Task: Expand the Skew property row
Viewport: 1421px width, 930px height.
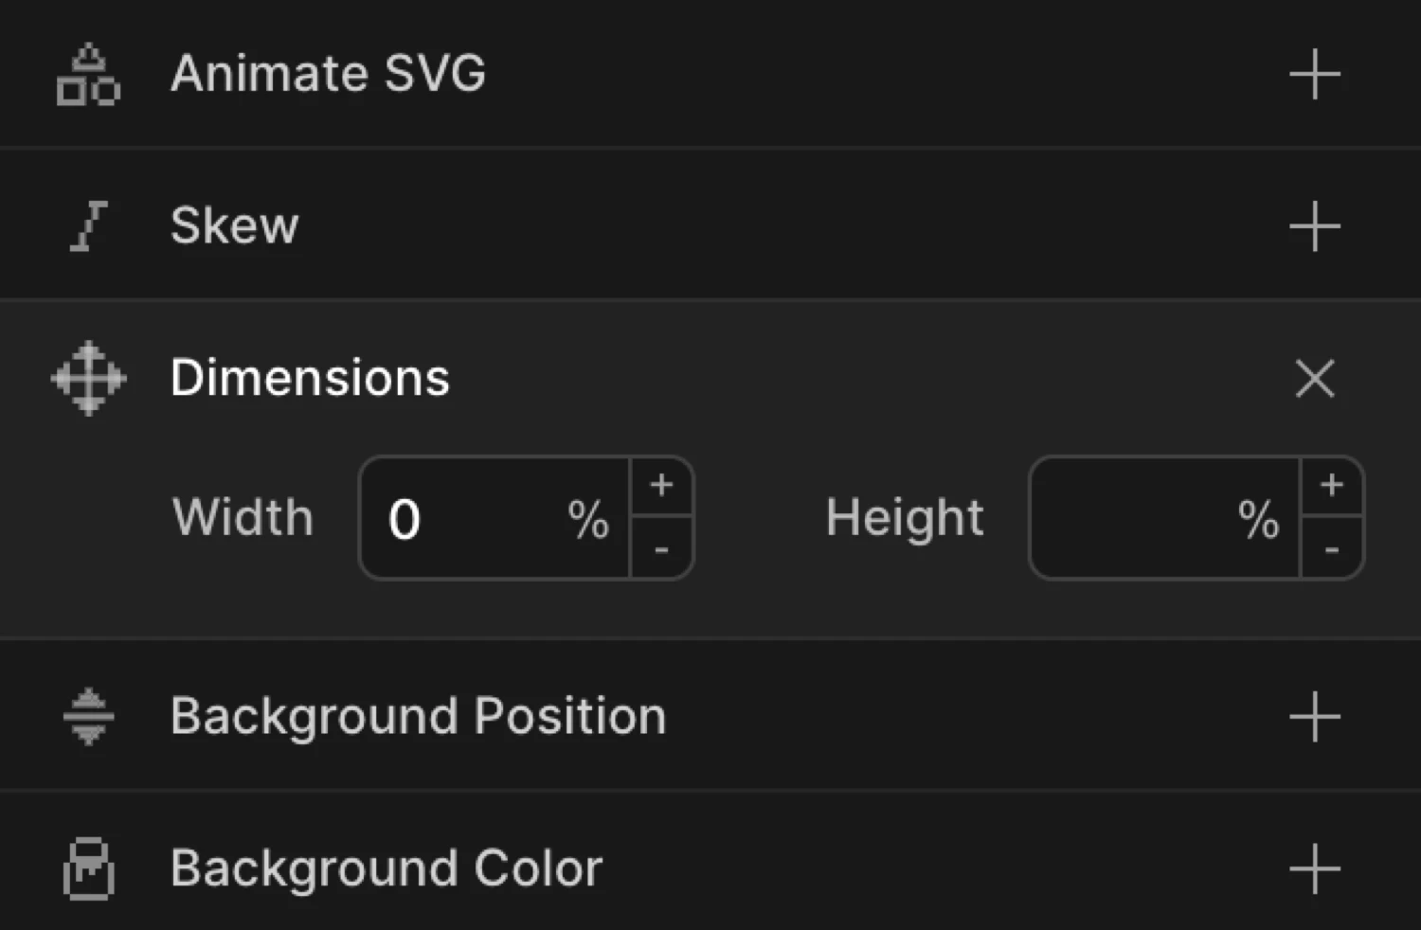Action: pyautogui.click(x=235, y=224)
